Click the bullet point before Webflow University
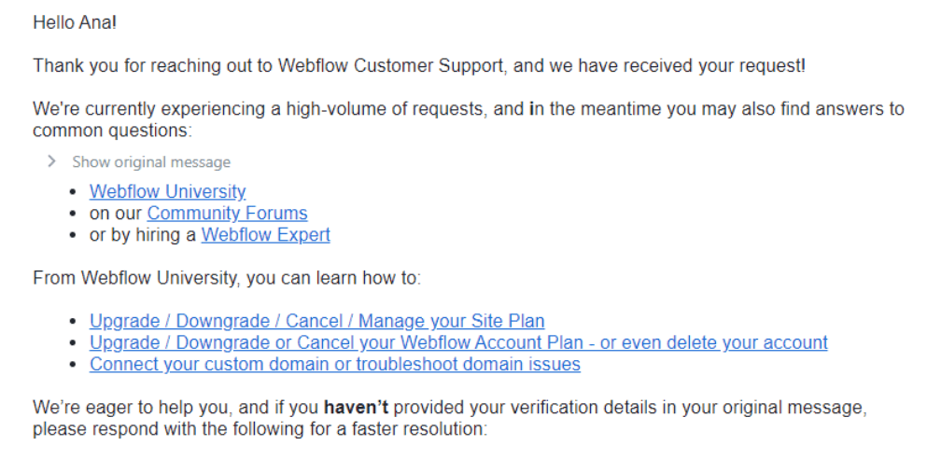This screenshot has height=459, width=927. 74,192
